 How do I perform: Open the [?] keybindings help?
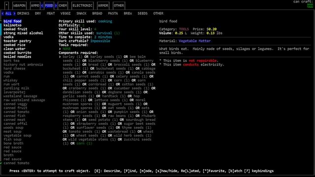[259, 171]
